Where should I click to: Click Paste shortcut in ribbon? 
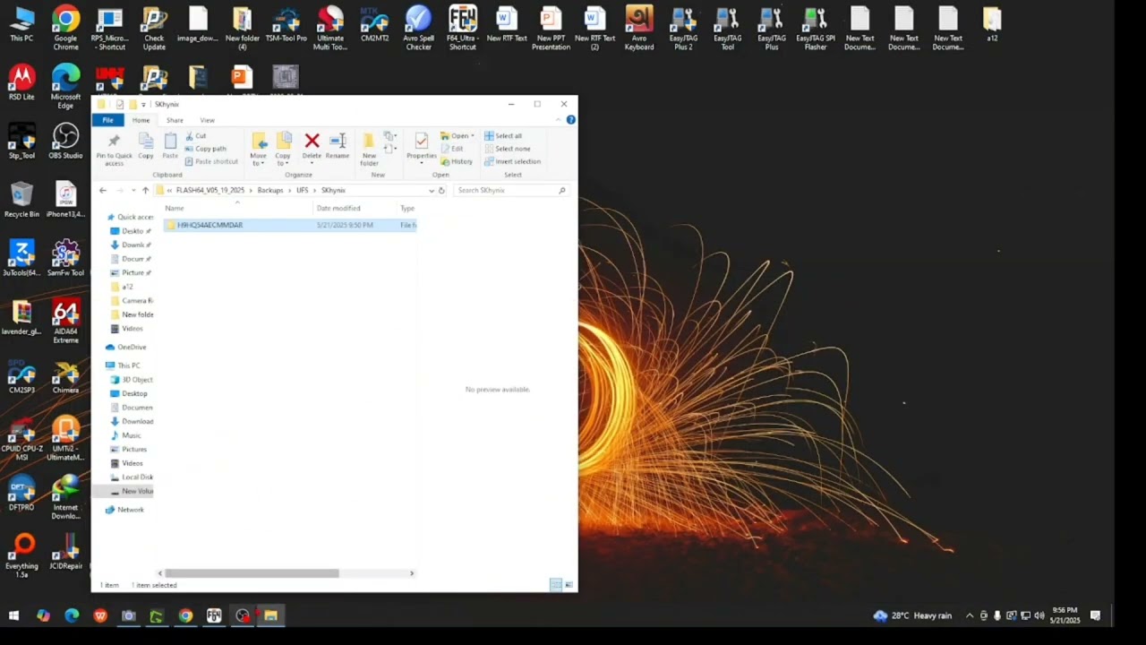pos(212,161)
